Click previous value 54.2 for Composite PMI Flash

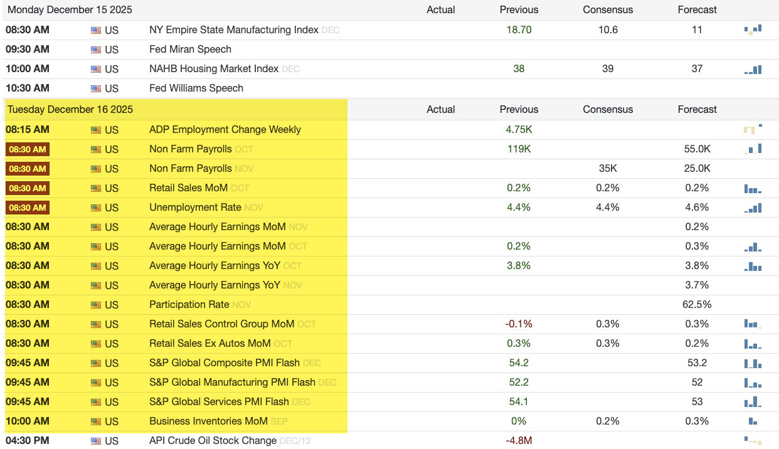519,362
